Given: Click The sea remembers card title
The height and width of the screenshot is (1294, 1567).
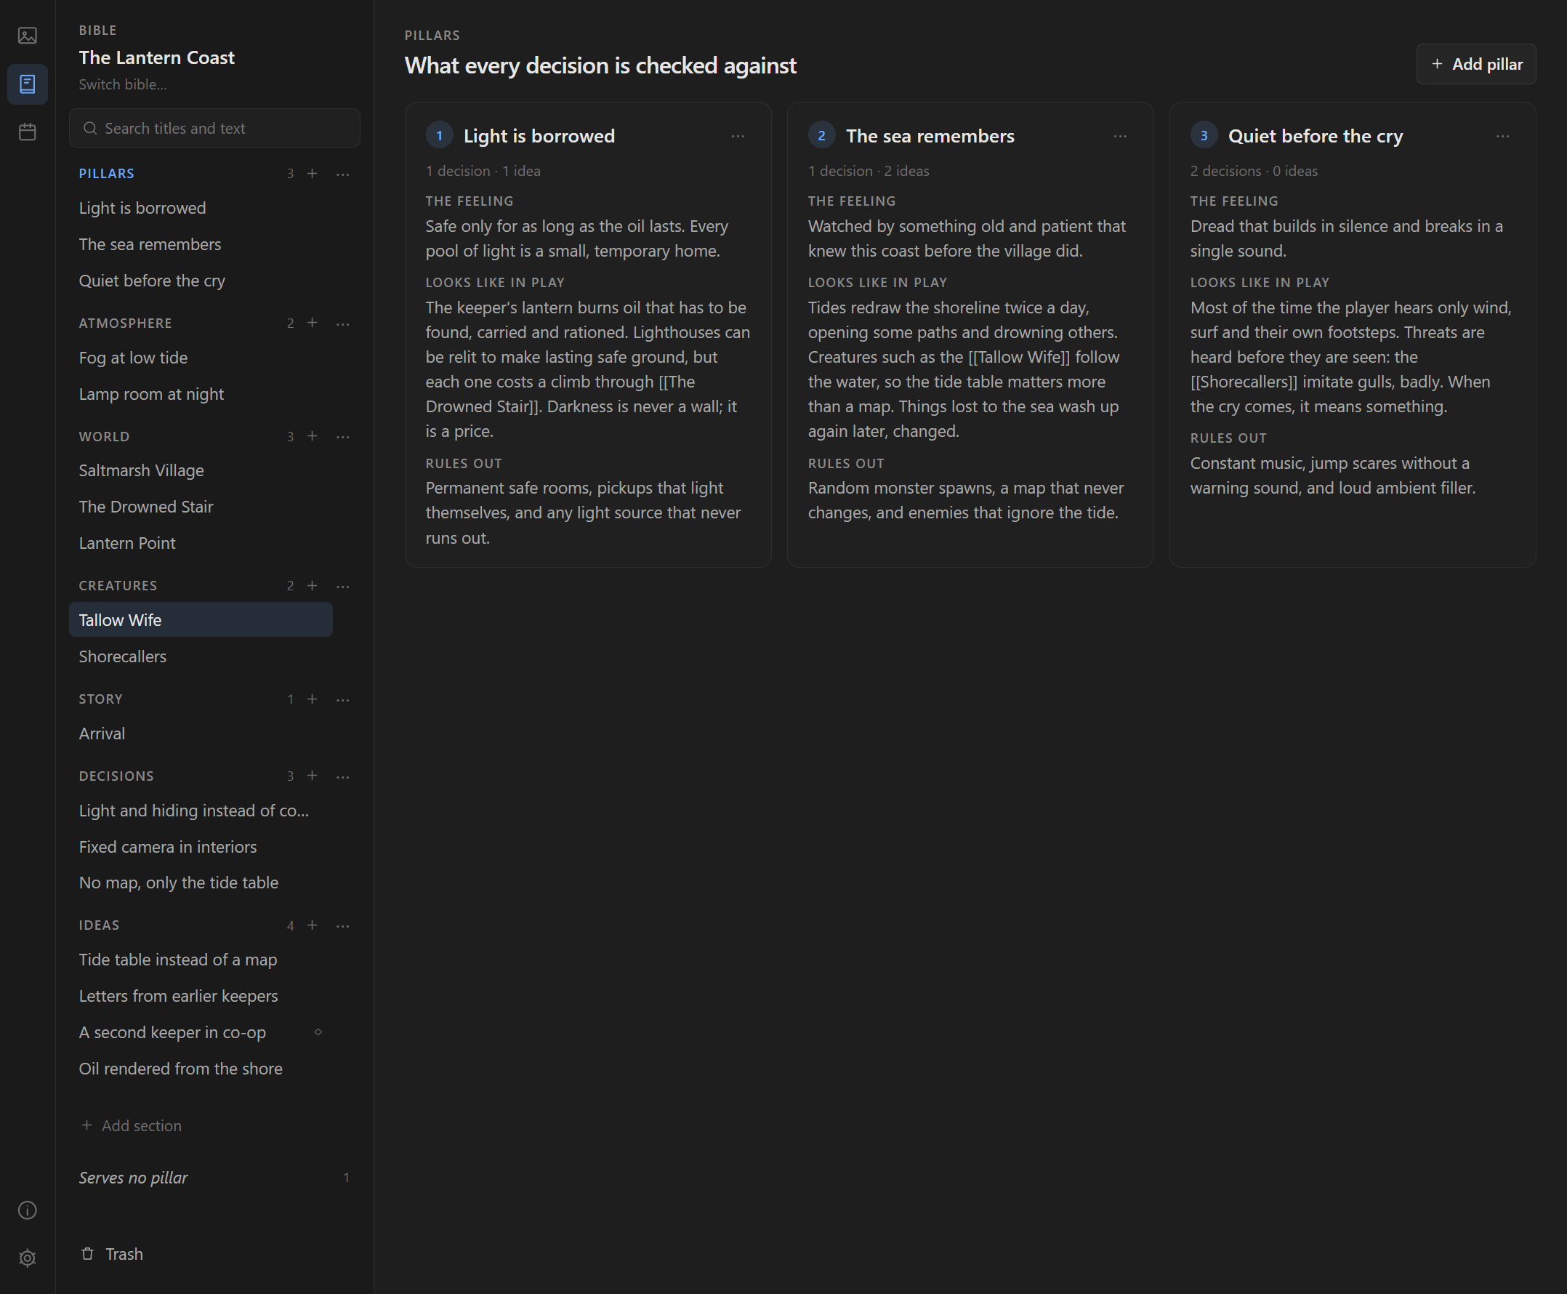Looking at the screenshot, I should (930, 136).
